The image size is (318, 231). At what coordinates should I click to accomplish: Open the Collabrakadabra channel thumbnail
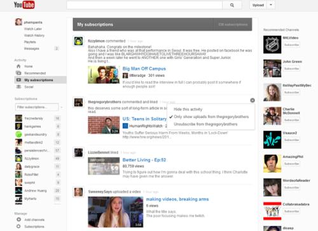click(272, 211)
